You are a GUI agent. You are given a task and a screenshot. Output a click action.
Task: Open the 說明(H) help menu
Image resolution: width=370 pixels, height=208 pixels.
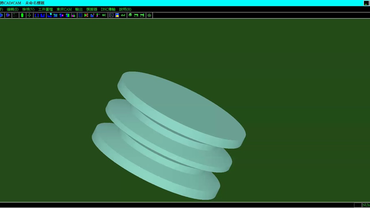125,9
